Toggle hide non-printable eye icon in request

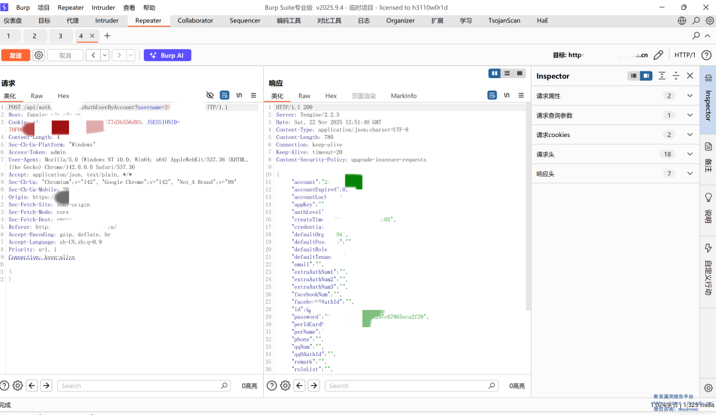point(209,95)
